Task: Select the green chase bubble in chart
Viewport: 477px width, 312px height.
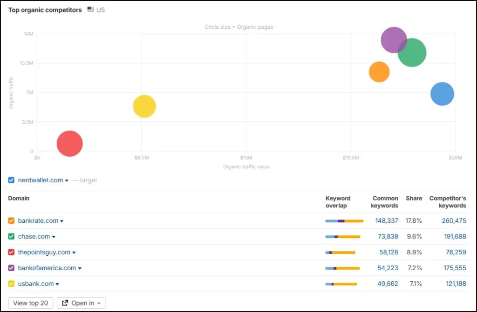Action: point(413,53)
